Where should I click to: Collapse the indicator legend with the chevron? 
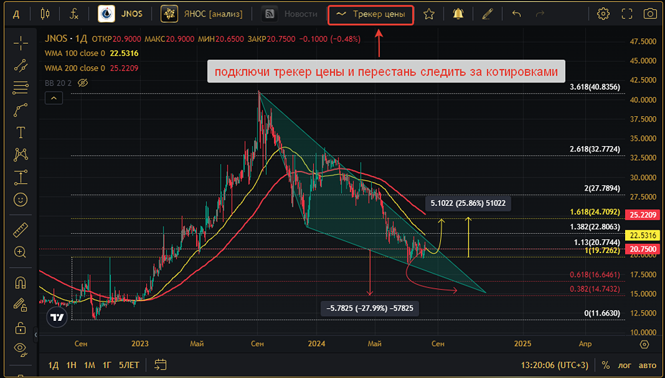pyautogui.click(x=54, y=99)
